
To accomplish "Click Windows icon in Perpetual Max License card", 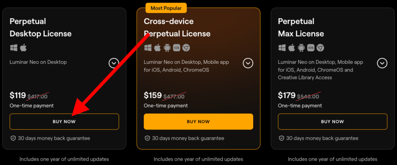I will click(x=282, y=48).
